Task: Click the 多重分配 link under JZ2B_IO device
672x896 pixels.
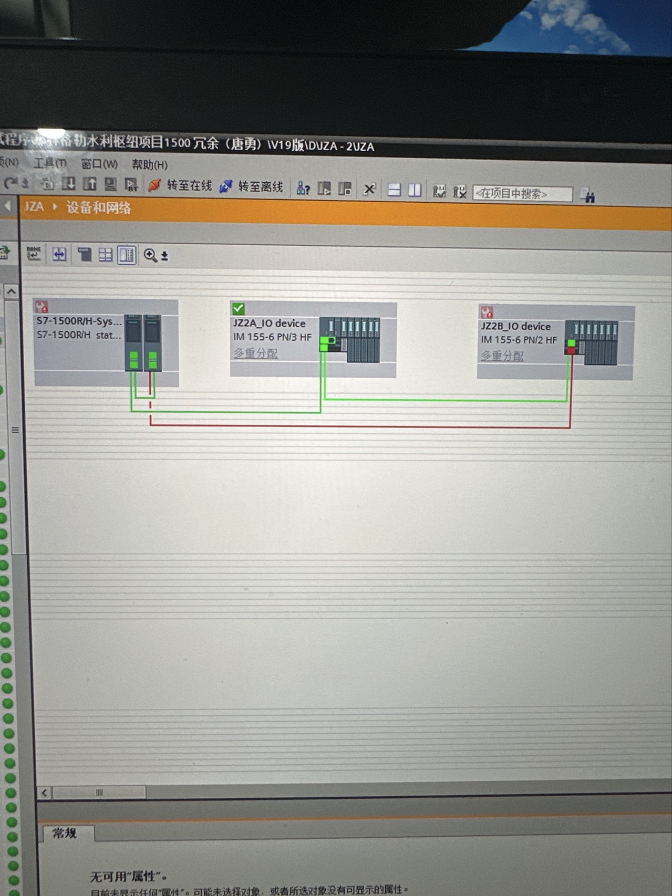Action: coord(503,356)
